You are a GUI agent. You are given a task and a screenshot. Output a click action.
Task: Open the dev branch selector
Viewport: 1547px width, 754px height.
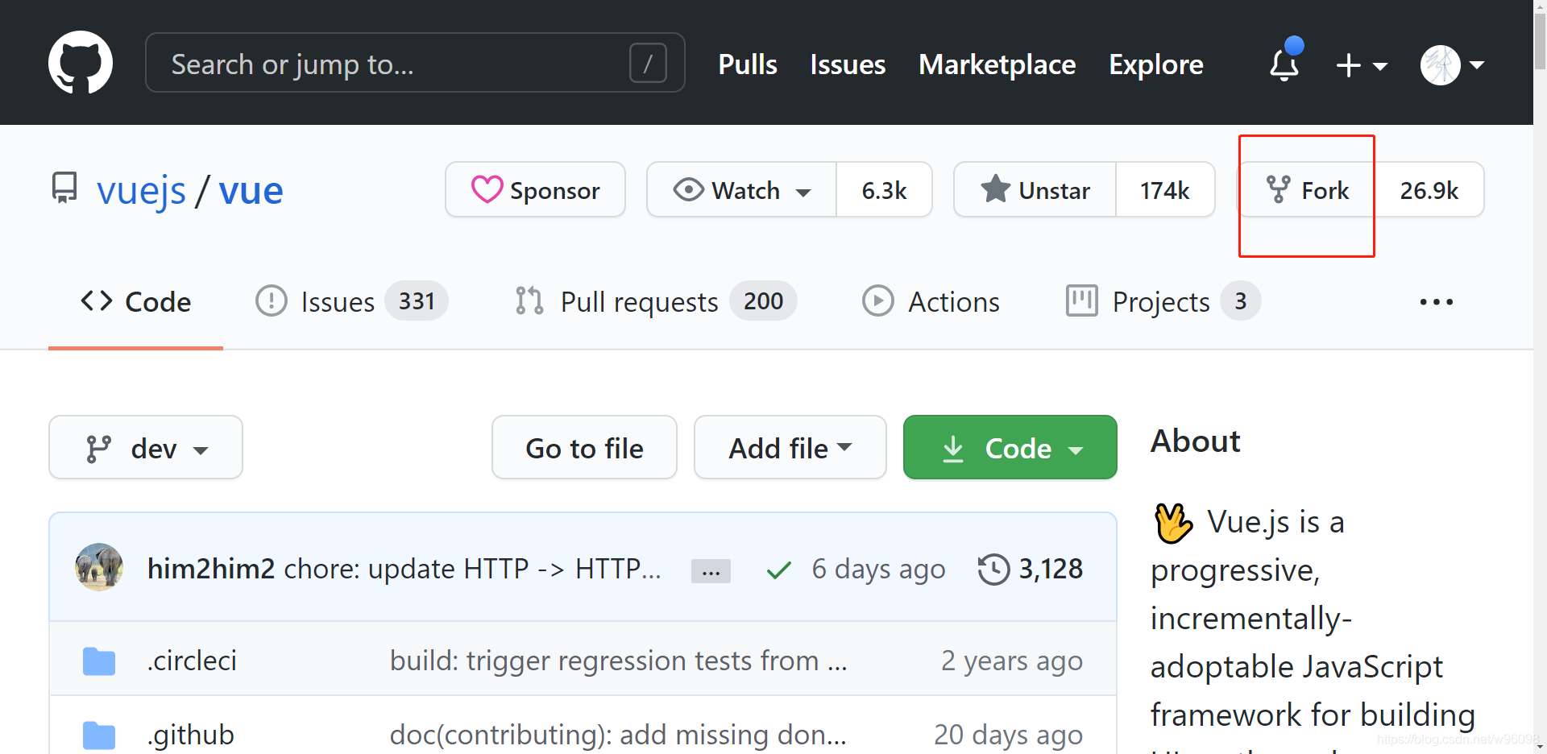[146, 447]
